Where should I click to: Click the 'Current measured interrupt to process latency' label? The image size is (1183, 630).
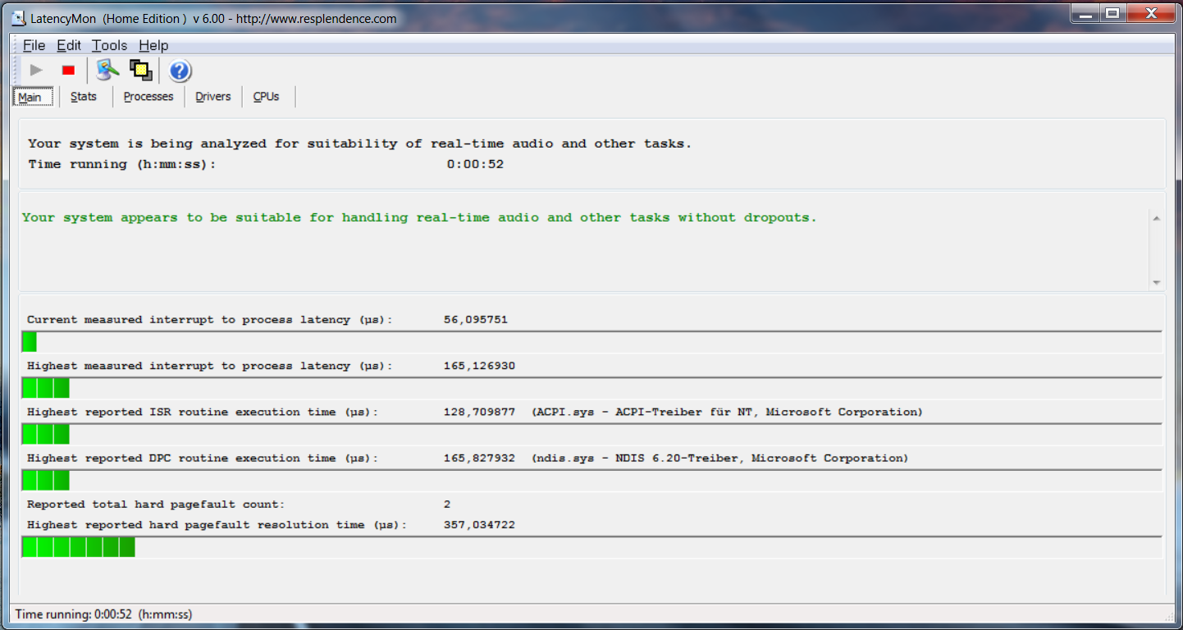[x=210, y=320]
